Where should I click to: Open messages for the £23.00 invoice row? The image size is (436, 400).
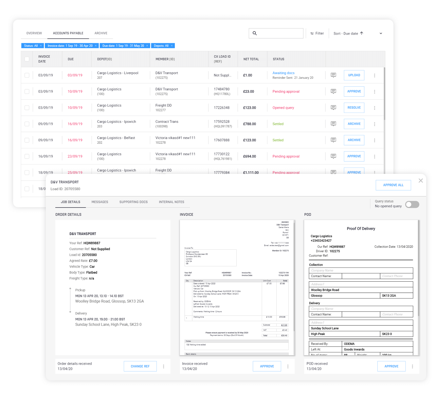(x=333, y=92)
